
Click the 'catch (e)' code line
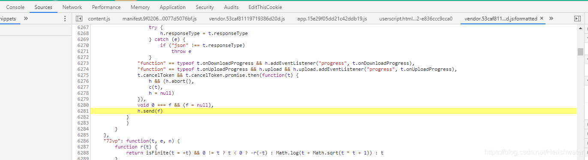(166, 39)
